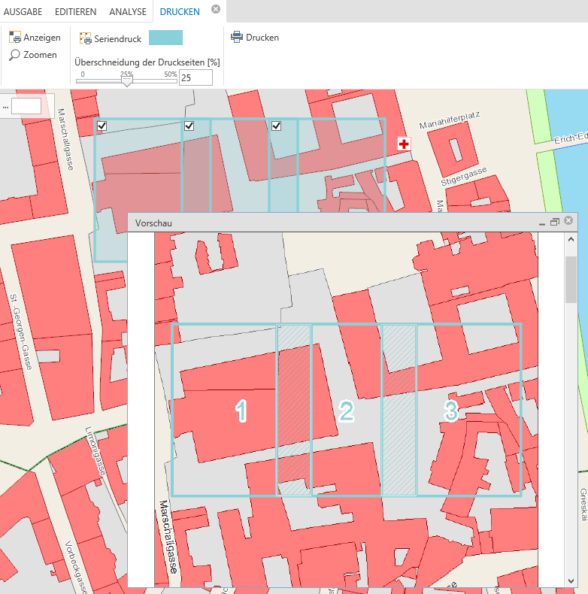Disable the third print page checkbox
The image size is (588, 594).
coord(276,126)
